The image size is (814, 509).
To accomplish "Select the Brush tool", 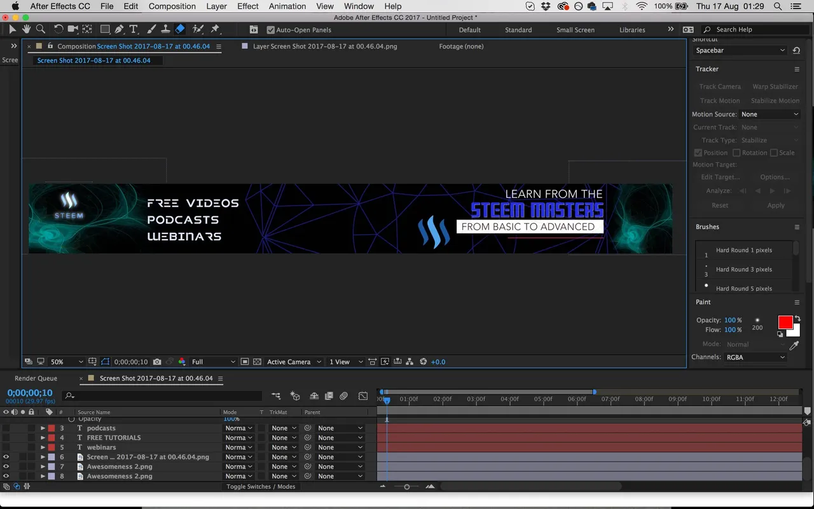I will pyautogui.click(x=151, y=29).
